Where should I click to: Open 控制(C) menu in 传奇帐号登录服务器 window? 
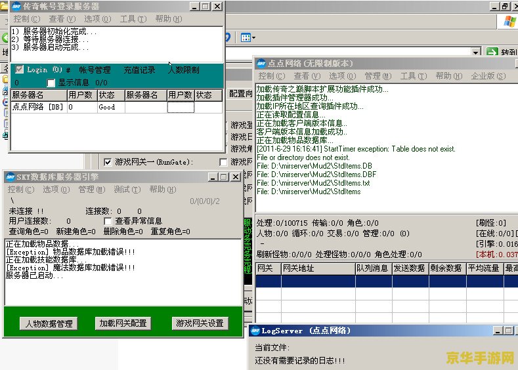click(x=27, y=19)
